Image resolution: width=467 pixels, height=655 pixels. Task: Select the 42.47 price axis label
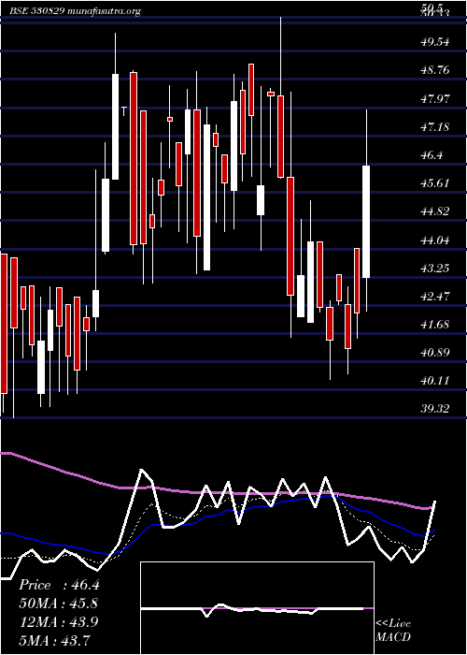point(435,297)
